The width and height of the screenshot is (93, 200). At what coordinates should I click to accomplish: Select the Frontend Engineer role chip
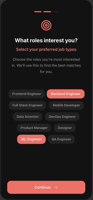point(27,94)
